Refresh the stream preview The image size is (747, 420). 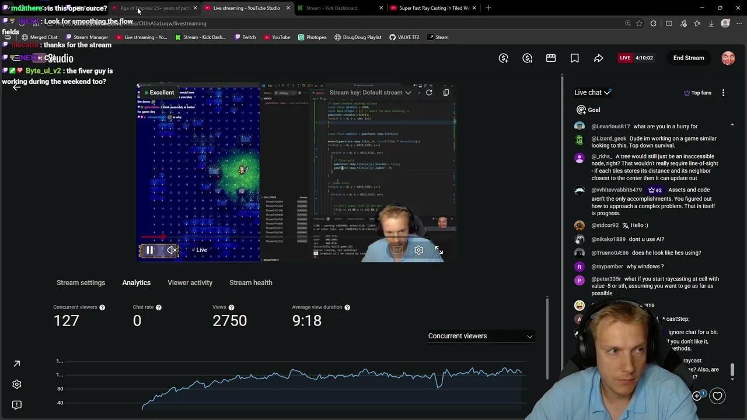(x=429, y=92)
